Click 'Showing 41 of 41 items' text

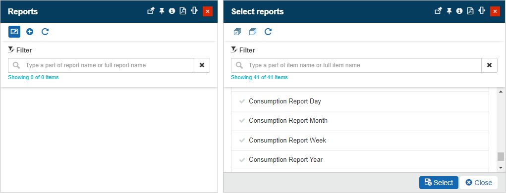[x=260, y=77]
